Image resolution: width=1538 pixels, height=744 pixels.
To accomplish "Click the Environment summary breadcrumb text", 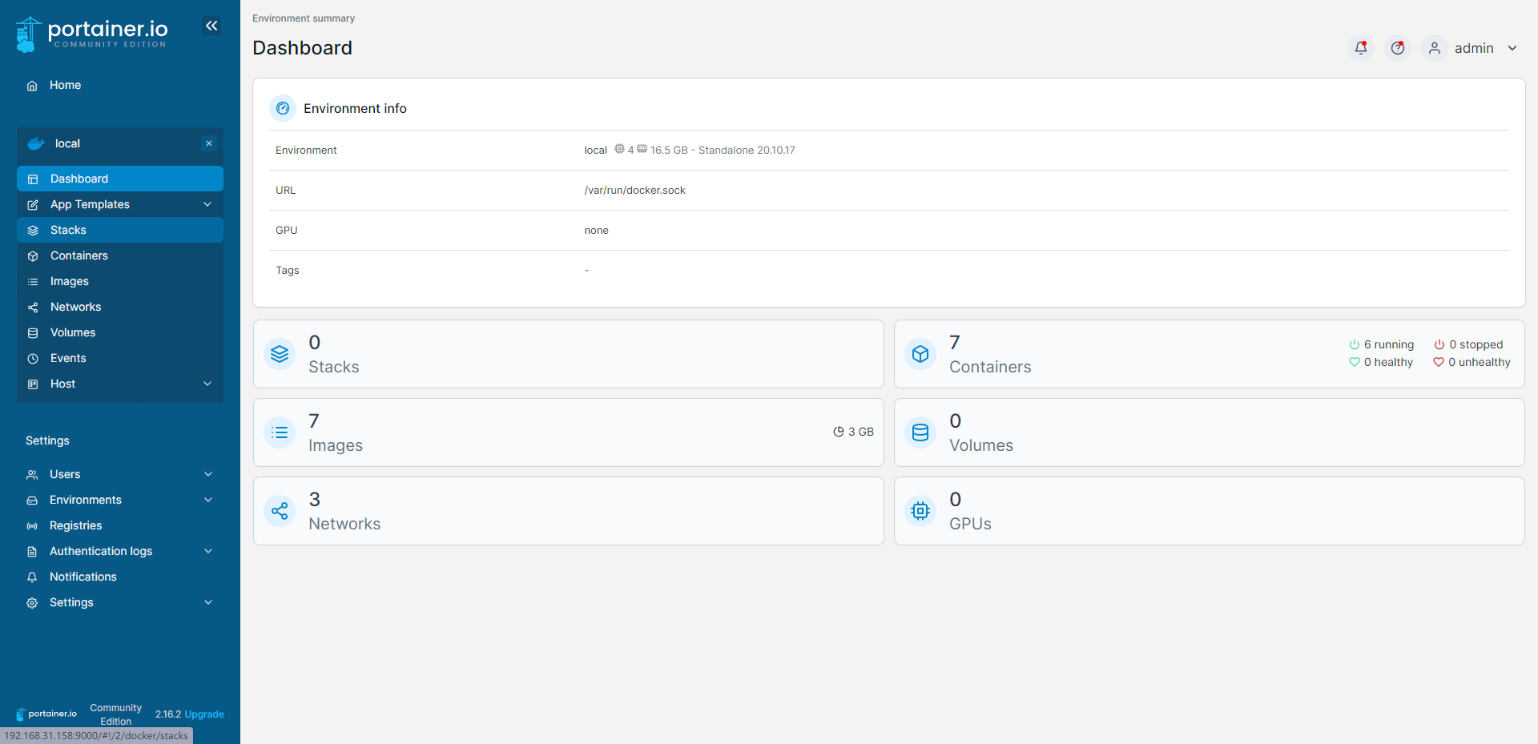I will point(304,18).
